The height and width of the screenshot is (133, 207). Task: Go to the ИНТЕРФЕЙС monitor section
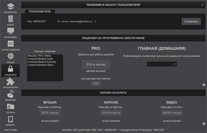point(10,33)
